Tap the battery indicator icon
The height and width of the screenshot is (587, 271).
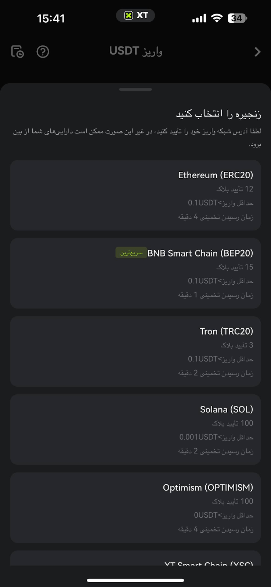point(237,18)
